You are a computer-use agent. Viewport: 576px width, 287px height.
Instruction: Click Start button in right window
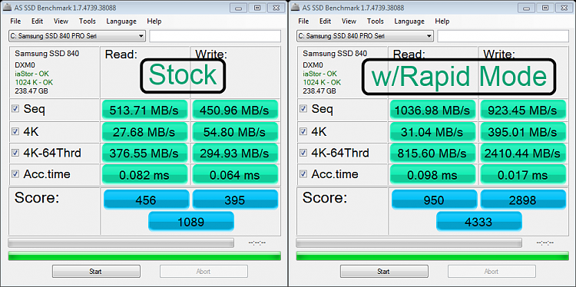pyautogui.click(x=384, y=272)
